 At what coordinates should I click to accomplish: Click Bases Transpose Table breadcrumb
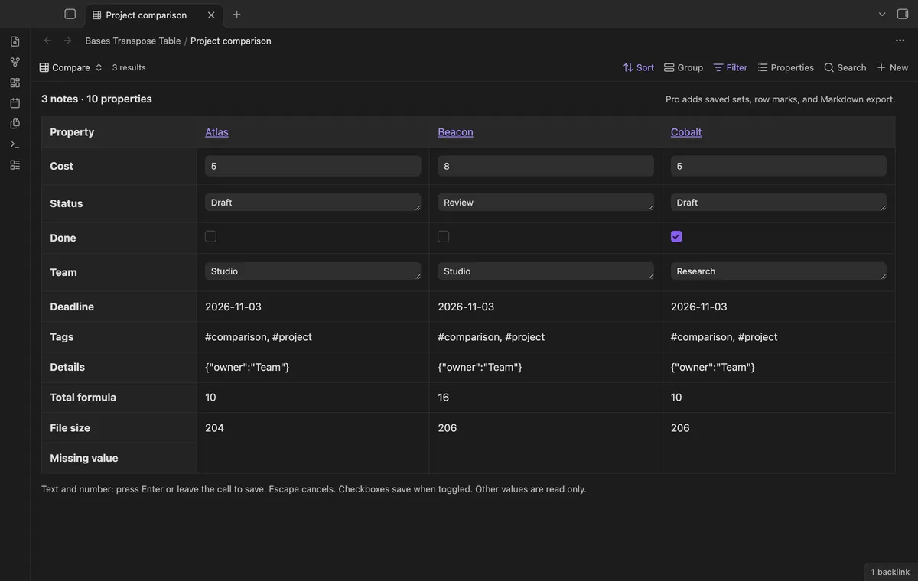tap(133, 41)
